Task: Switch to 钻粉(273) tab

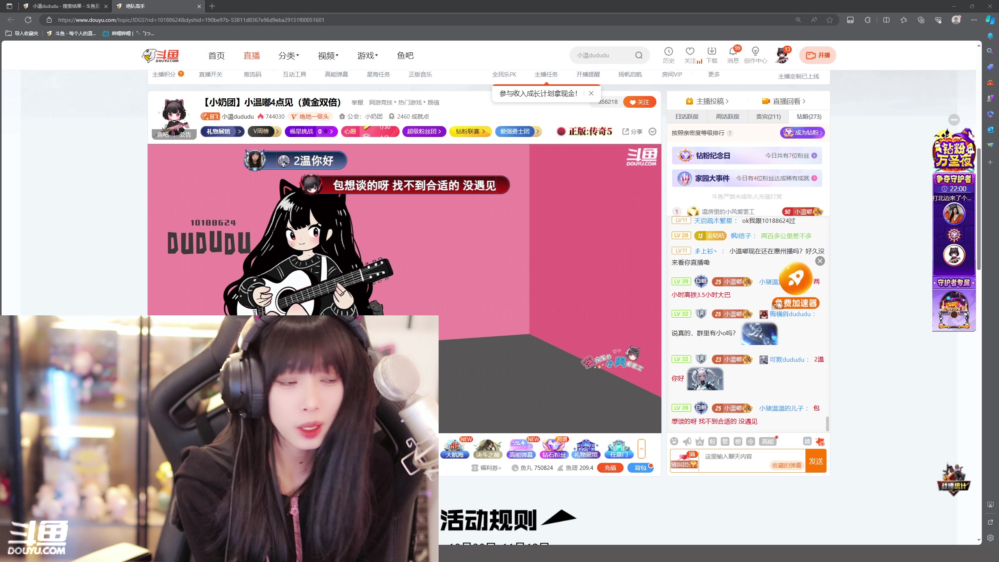Action: (x=809, y=116)
